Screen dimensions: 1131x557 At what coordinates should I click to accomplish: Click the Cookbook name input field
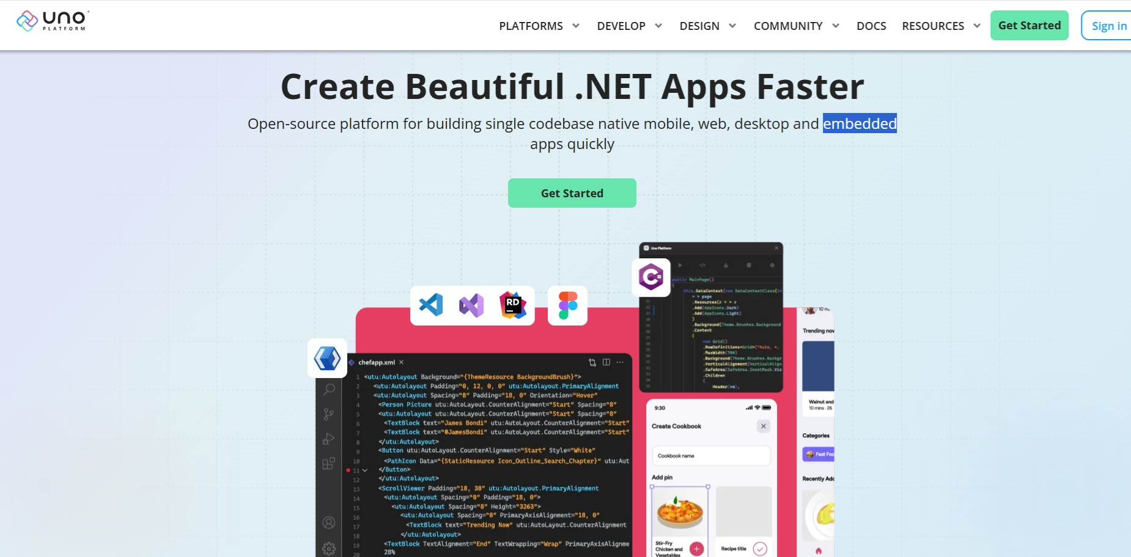[x=712, y=456]
